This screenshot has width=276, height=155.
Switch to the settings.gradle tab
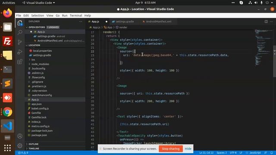[124, 22]
